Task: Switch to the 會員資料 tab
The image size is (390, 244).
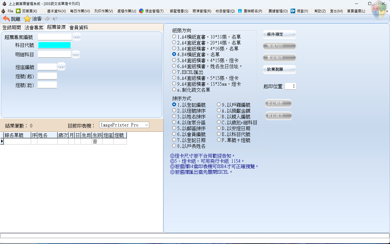Action: 79,27
